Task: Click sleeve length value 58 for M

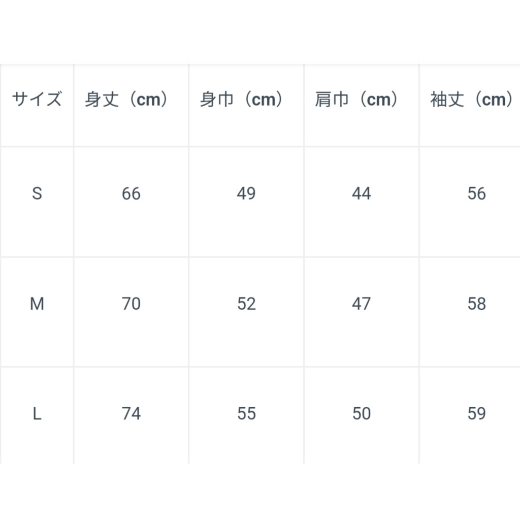Action: click(476, 304)
